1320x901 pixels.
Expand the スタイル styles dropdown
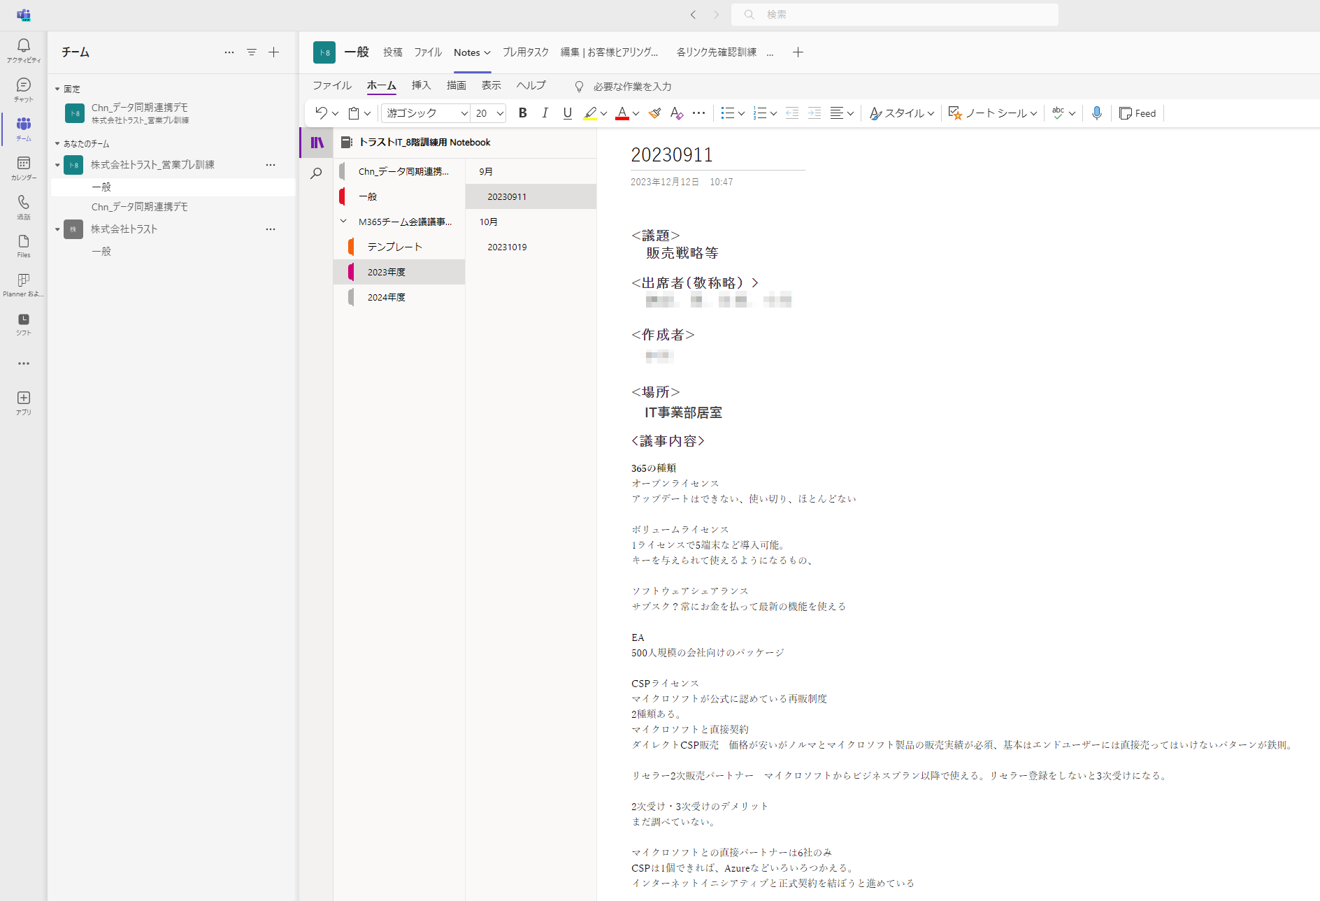902,113
